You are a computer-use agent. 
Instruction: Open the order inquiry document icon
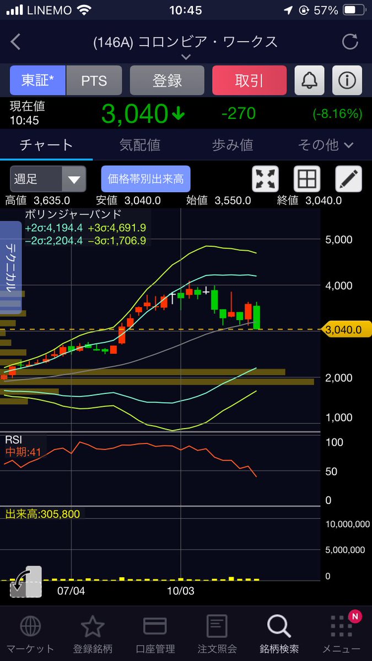click(x=217, y=626)
